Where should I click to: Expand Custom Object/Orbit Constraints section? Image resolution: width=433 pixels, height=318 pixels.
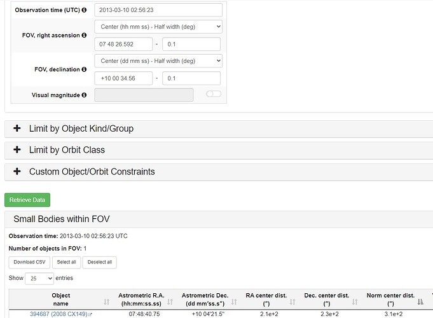tap(92, 172)
